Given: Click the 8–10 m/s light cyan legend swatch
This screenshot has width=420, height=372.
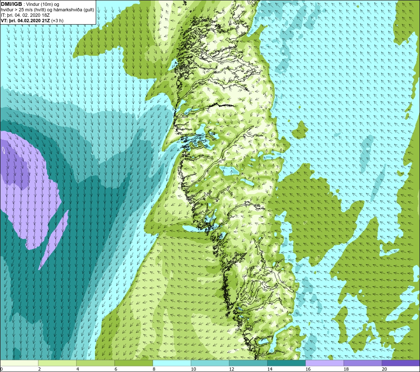Looking at the screenshot, I should click(172, 363).
